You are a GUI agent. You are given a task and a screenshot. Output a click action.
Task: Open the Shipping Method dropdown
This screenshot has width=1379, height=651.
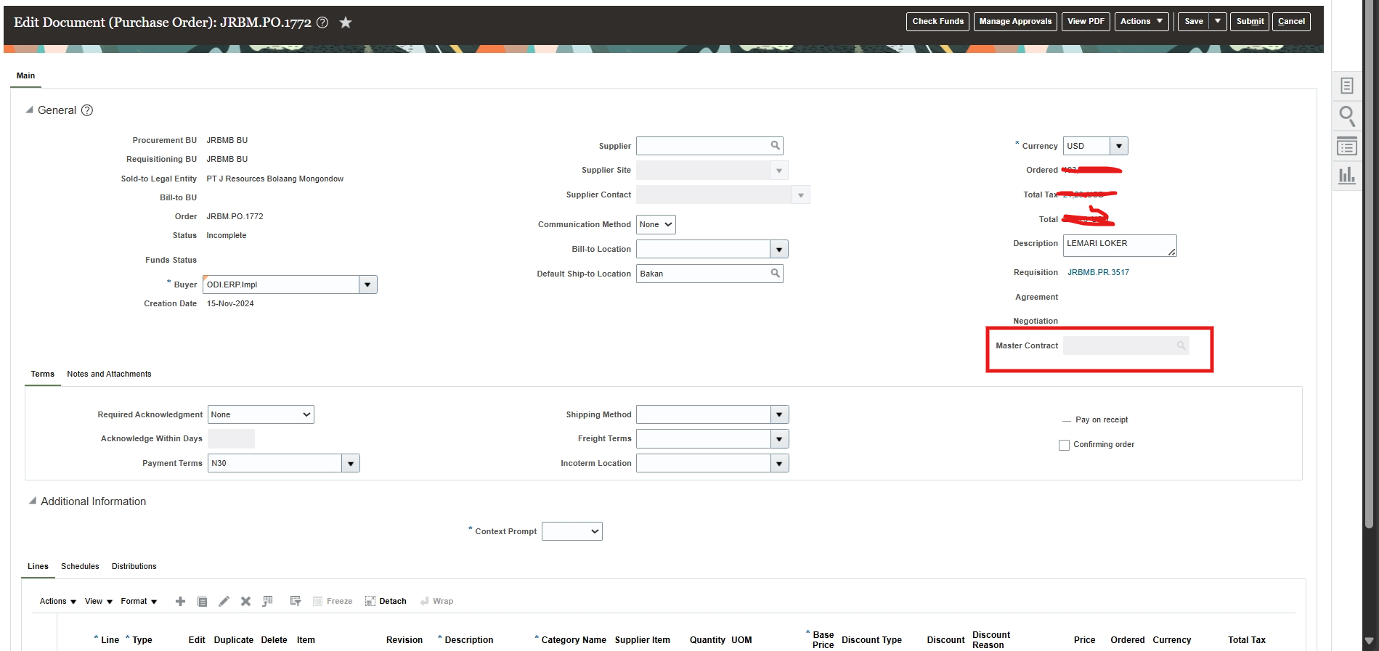(779, 414)
